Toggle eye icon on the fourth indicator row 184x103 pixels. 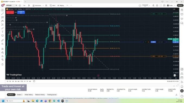click(47, 22)
